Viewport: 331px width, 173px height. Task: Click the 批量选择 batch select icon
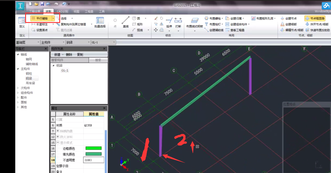tap(100, 22)
